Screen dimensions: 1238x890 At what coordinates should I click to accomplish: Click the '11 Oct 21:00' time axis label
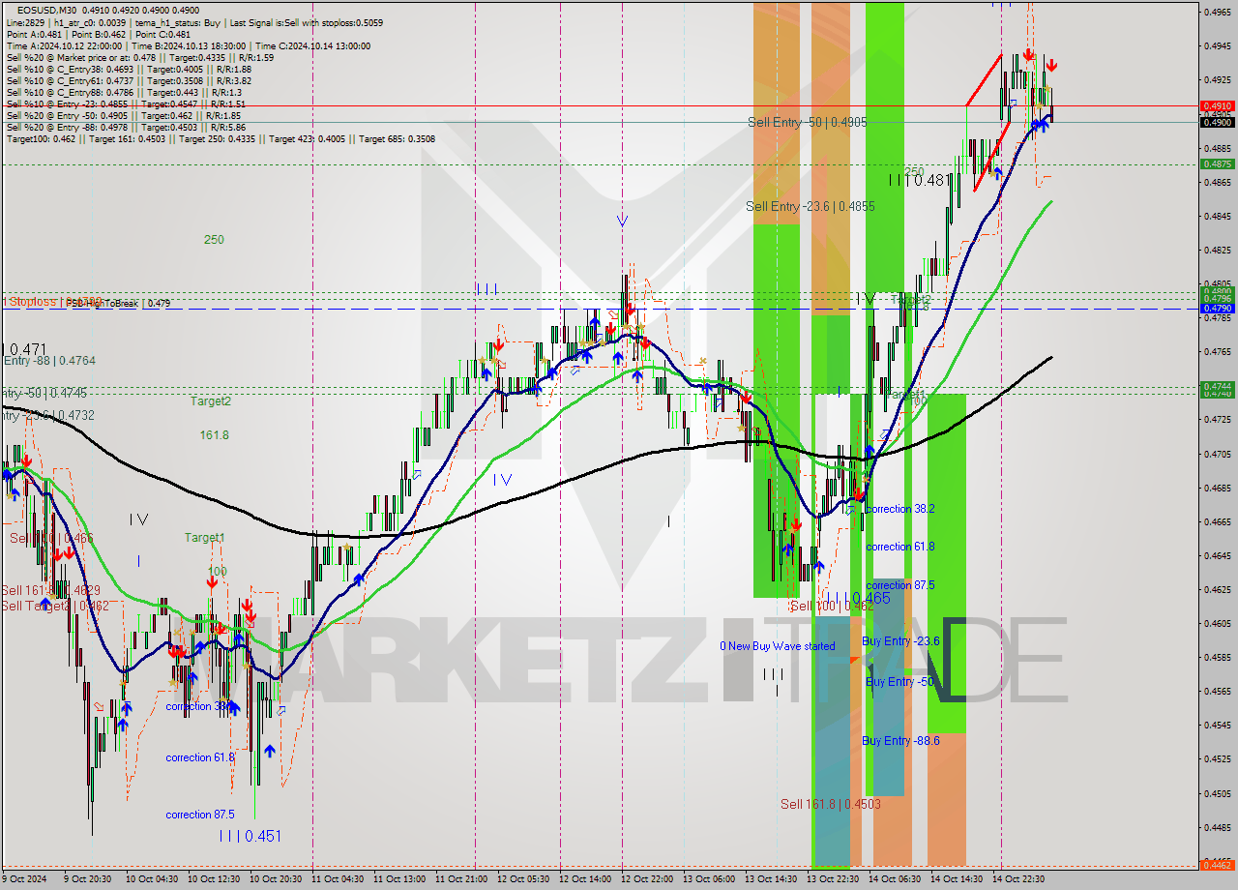(460, 879)
